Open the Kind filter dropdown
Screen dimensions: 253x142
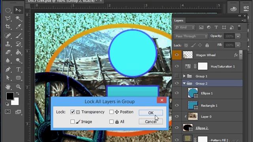pyautogui.click(x=185, y=27)
